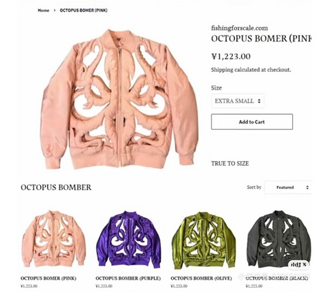The height and width of the screenshot is (292, 327).
Task: Open OCTOPUS BOMER (PINK) link below pink thumbnail
Action: click(x=48, y=278)
